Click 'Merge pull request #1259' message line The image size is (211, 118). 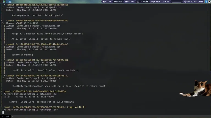tap(47, 34)
